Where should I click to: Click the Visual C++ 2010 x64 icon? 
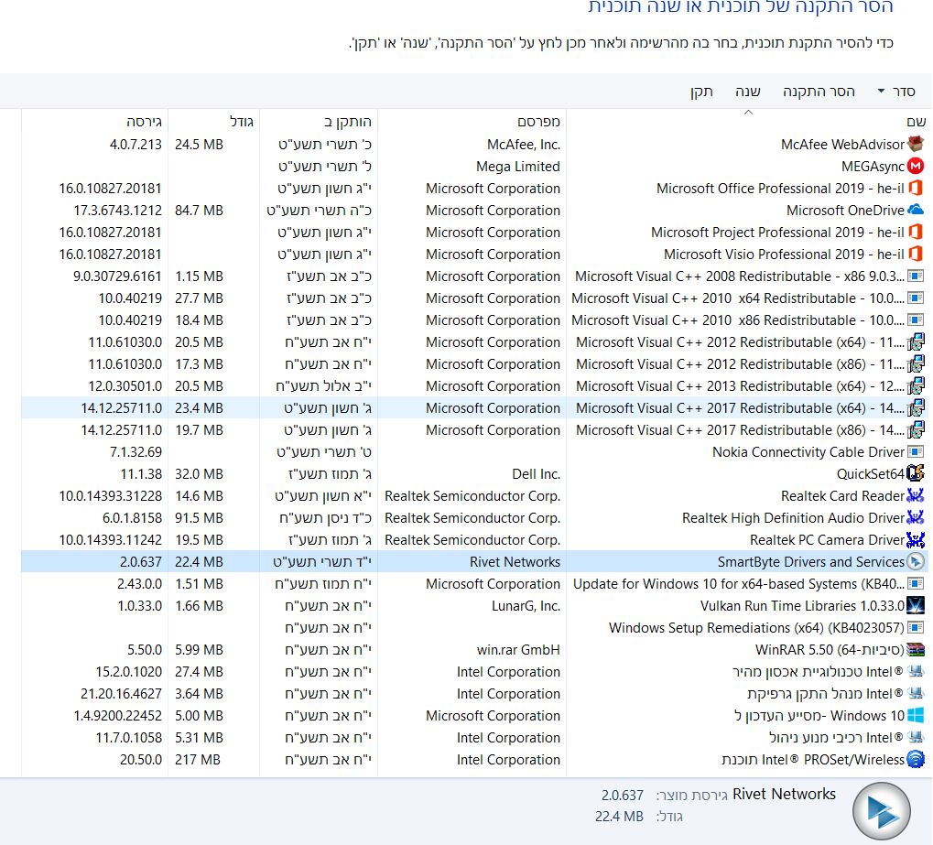916,298
